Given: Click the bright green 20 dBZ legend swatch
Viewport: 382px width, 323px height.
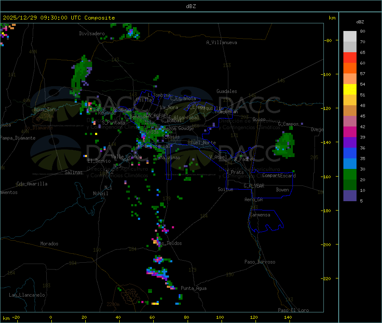Looking at the screenshot, I should (x=350, y=174).
